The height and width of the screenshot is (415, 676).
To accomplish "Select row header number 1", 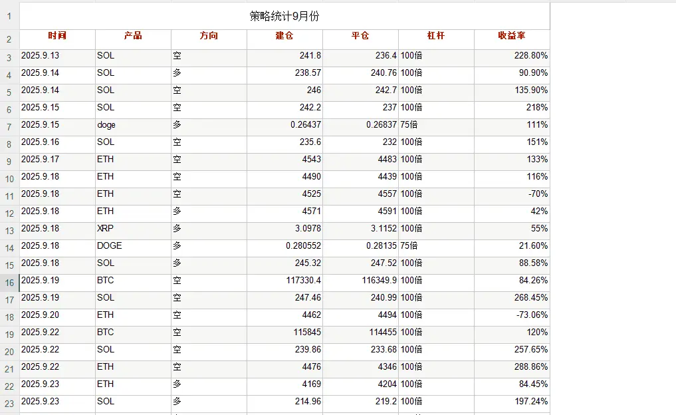I will point(9,16).
